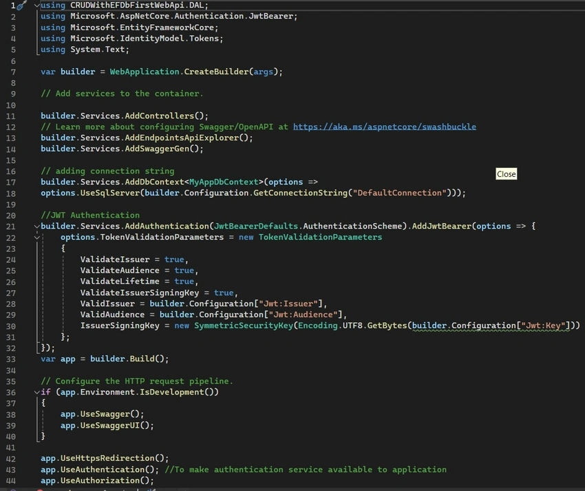Screen dimensions: 585x491
Task: Collapse the TokenValidationParameters block at line 22
Action: tap(36, 238)
